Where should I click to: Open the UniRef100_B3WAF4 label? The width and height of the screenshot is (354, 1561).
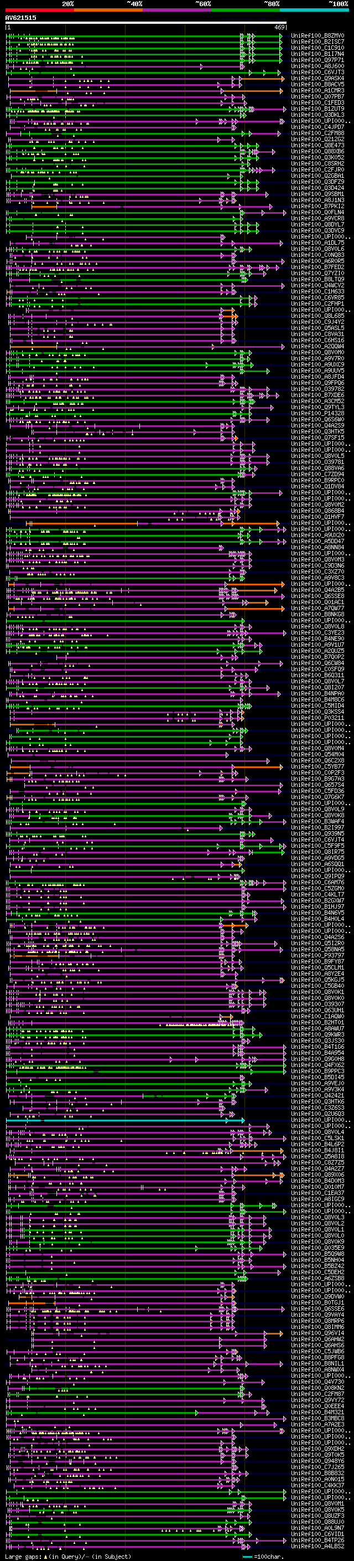317,822
